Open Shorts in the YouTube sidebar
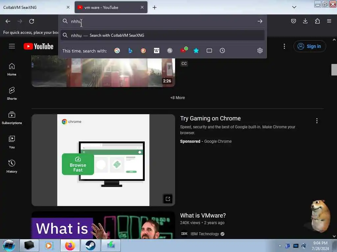The width and height of the screenshot is (337, 252). 12,94
